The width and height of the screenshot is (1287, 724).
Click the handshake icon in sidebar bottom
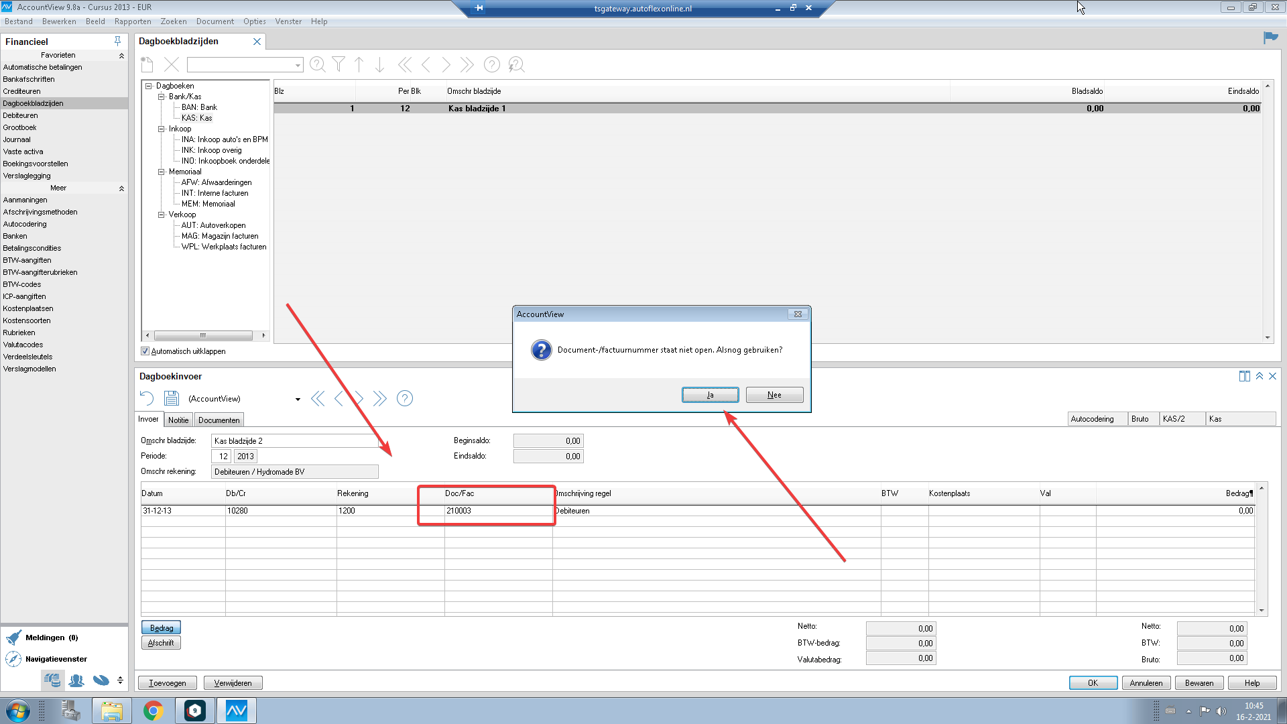point(101,680)
